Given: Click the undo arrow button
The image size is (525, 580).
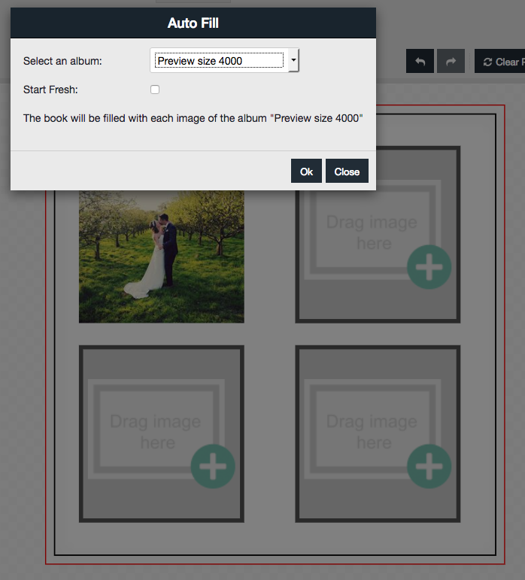Looking at the screenshot, I should click(420, 62).
